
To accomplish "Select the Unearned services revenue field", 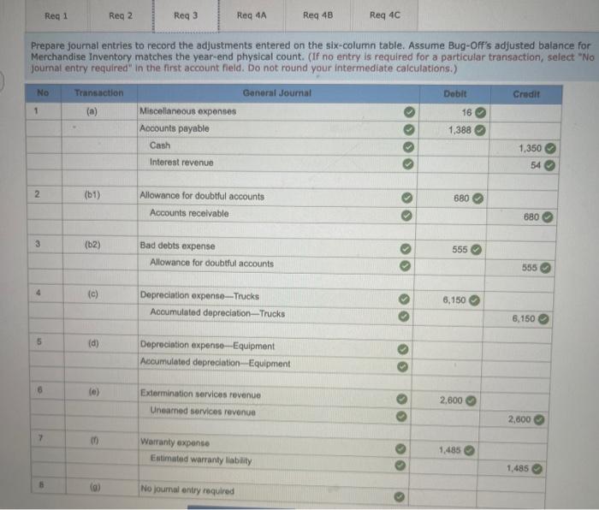I will (x=274, y=412).
